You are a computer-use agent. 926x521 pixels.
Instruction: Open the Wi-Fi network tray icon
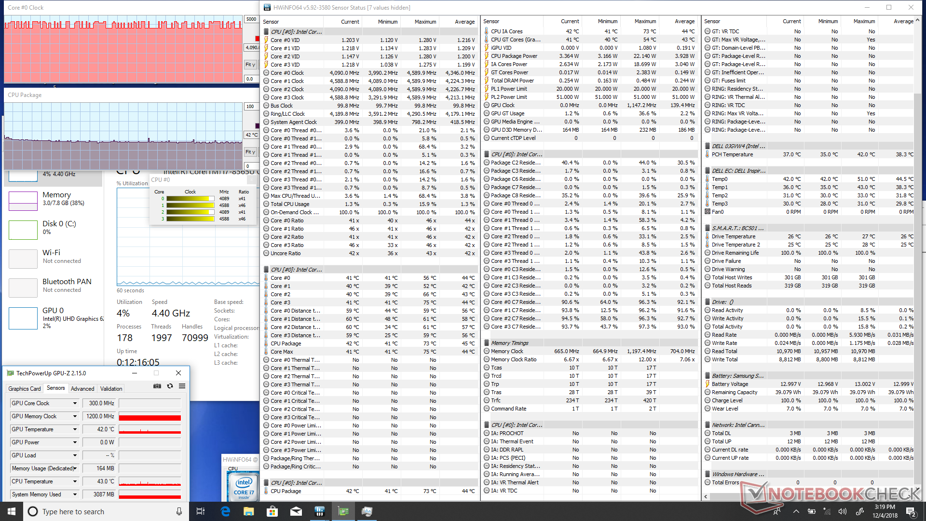click(827, 511)
